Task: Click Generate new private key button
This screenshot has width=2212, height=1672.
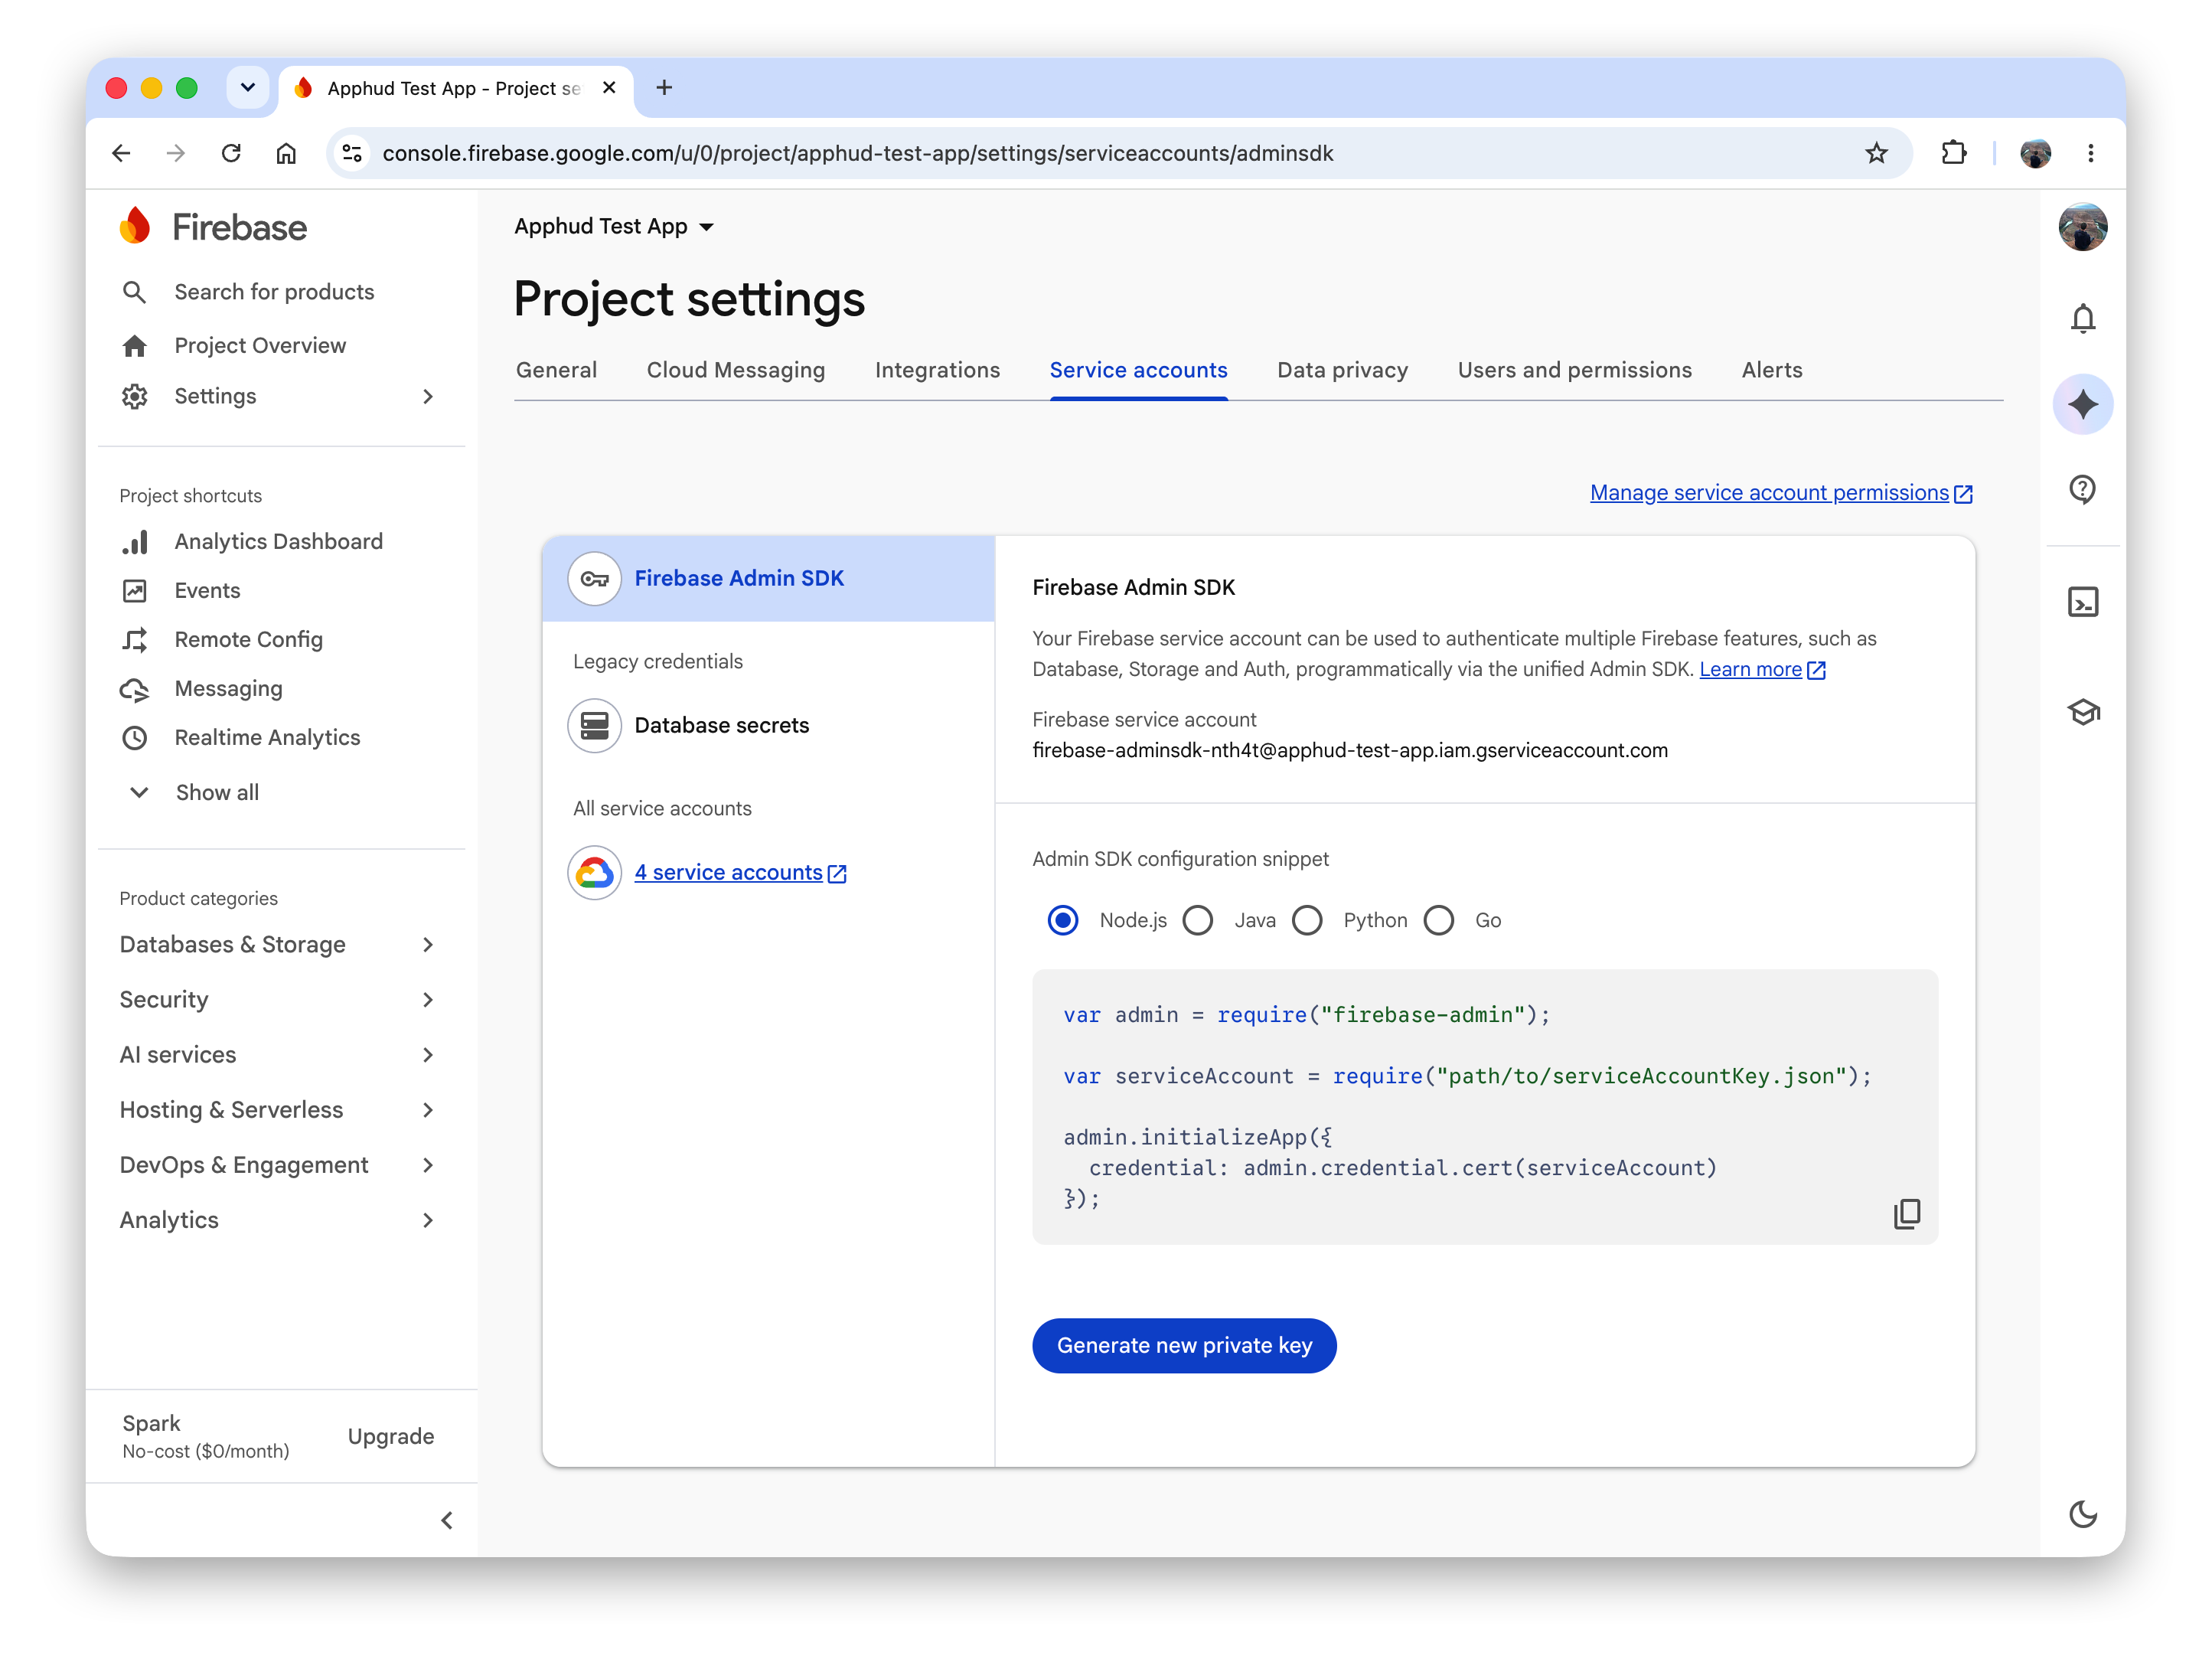Action: click(1184, 1346)
